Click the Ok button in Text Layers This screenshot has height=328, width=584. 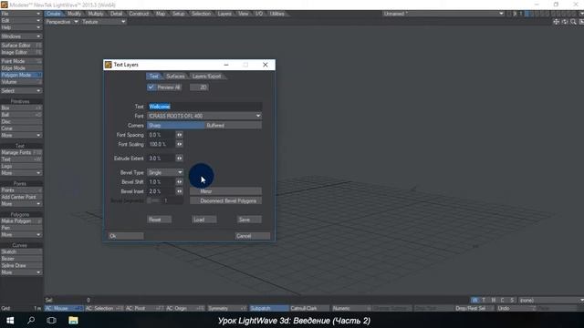pos(126,236)
